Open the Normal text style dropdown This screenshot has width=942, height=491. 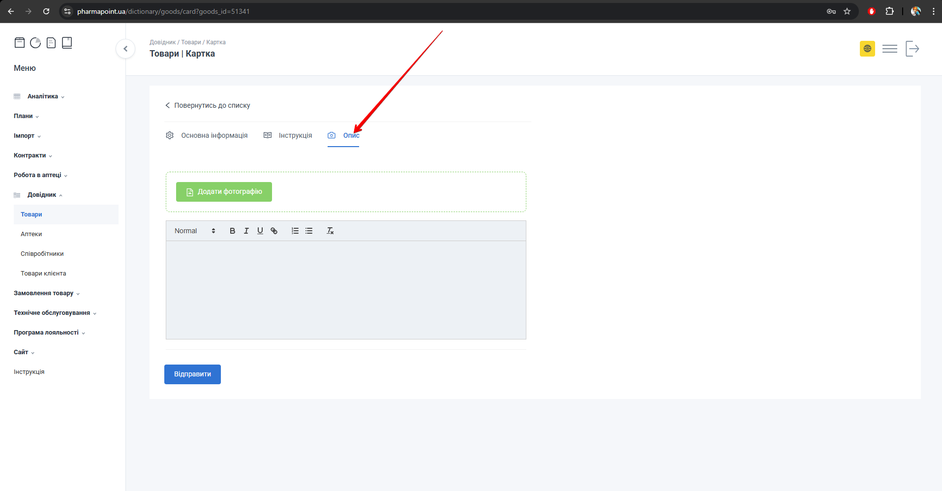(195, 231)
